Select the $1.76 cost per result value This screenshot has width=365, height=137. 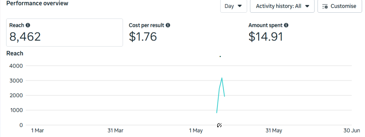coord(143,37)
